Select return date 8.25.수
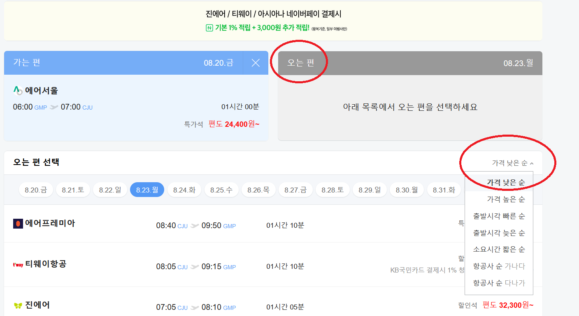 point(221,190)
